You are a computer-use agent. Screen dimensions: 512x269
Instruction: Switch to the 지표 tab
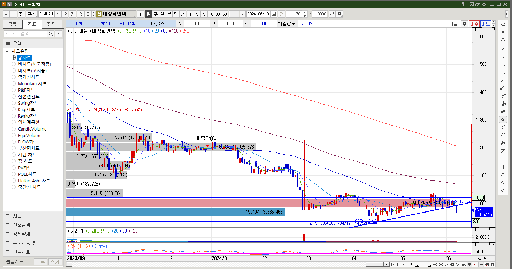pos(32,24)
